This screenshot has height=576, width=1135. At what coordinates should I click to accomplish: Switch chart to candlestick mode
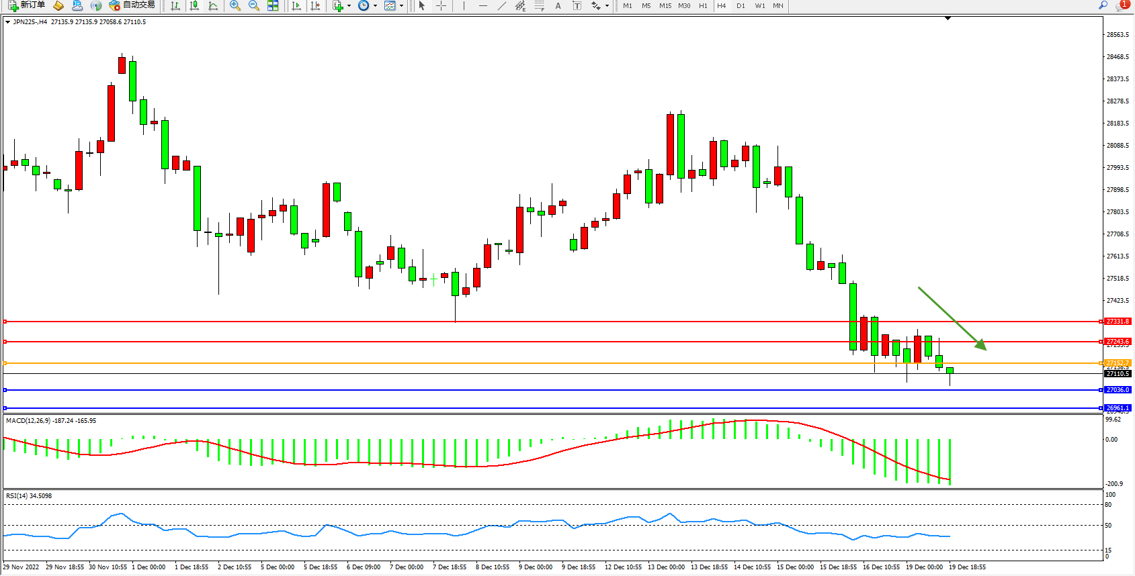(194, 5)
